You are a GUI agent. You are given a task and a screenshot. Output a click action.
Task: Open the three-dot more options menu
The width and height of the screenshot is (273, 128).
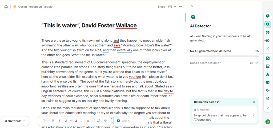coord(180,7)
